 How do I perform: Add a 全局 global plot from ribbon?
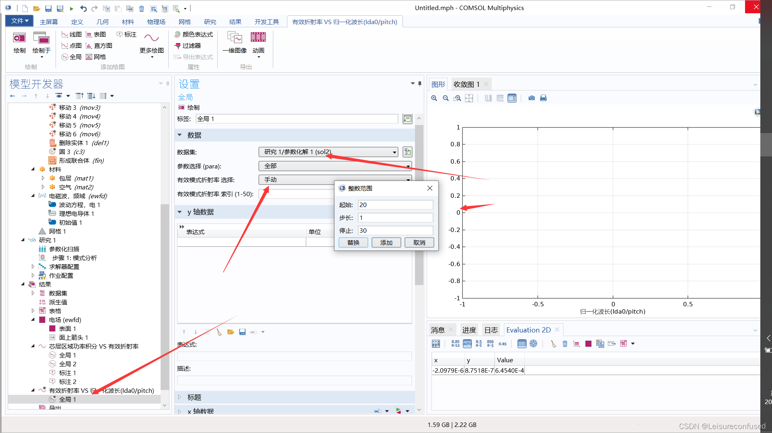(71, 57)
